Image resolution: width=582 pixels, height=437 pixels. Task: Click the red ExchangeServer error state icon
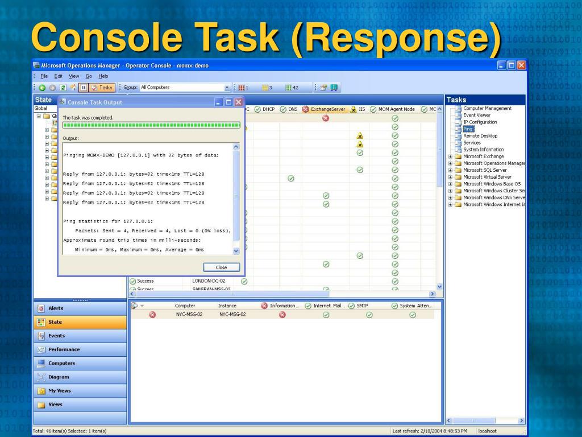tap(326, 118)
